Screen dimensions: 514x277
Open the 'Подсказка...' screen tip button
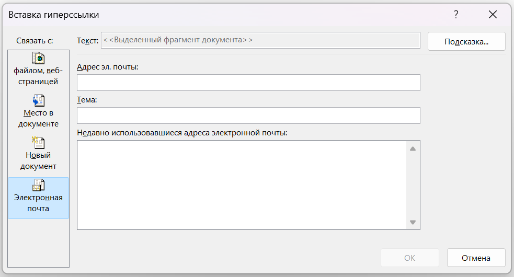(466, 42)
